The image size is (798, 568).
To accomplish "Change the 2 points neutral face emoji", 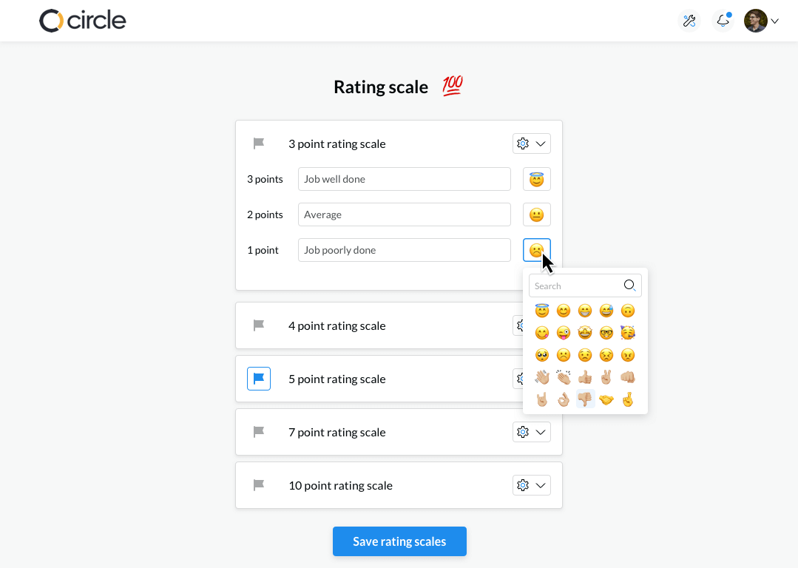I will point(537,214).
